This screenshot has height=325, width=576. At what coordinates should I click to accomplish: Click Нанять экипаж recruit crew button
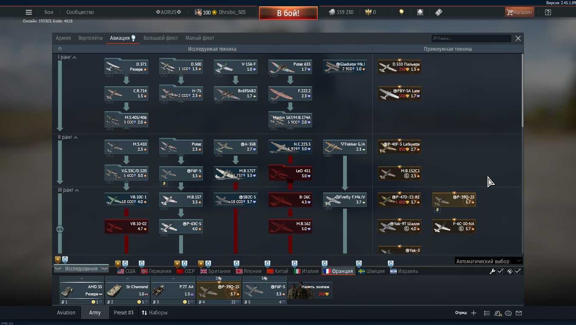(x=310, y=290)
